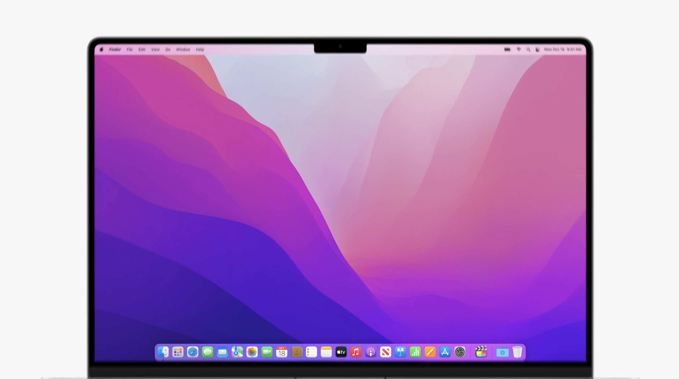
Task: Expand the Downloads folder stack
Action: pos(502,352)
